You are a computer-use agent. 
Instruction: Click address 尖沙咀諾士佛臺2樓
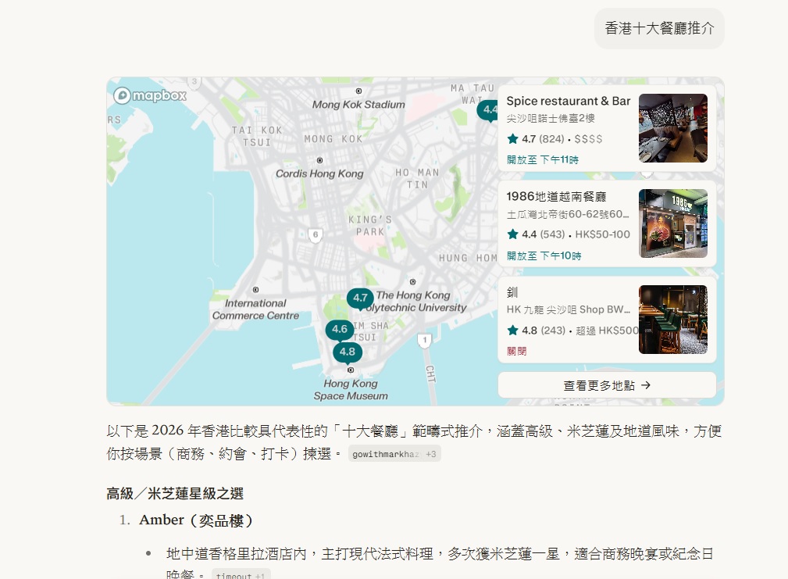tap(551, 118)
